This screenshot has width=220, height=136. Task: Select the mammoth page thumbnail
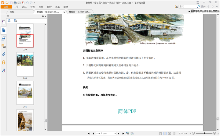point(25,120)
